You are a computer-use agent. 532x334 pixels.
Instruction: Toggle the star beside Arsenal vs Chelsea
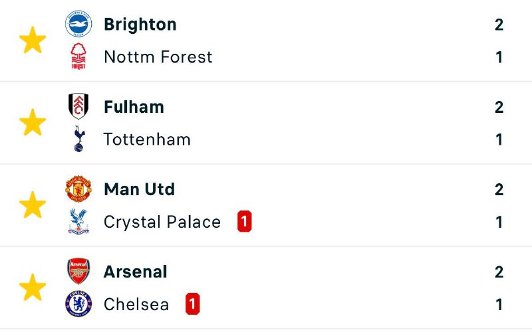coord(33,288)
